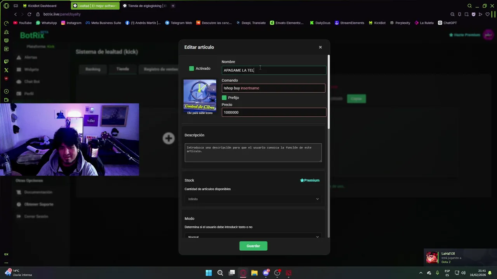497x279 pixels.
Task: Click the add item plus button behind dialog
Action: coord(169,138)
